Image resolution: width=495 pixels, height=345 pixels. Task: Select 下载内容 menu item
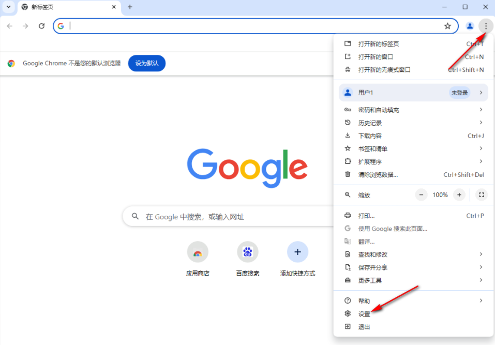[x=414, y=136]
